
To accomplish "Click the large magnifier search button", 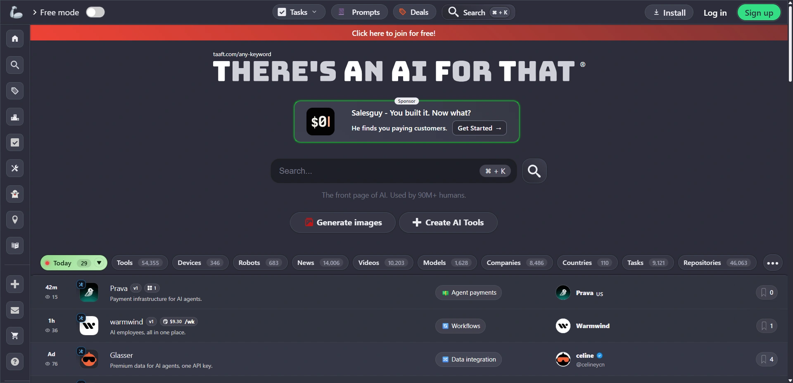I will [x=534, y=171].
